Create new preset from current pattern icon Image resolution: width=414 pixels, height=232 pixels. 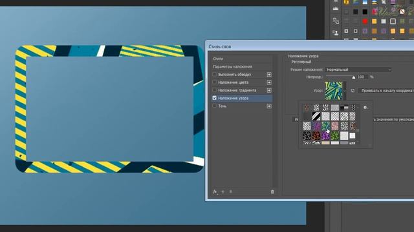(353, 90)
